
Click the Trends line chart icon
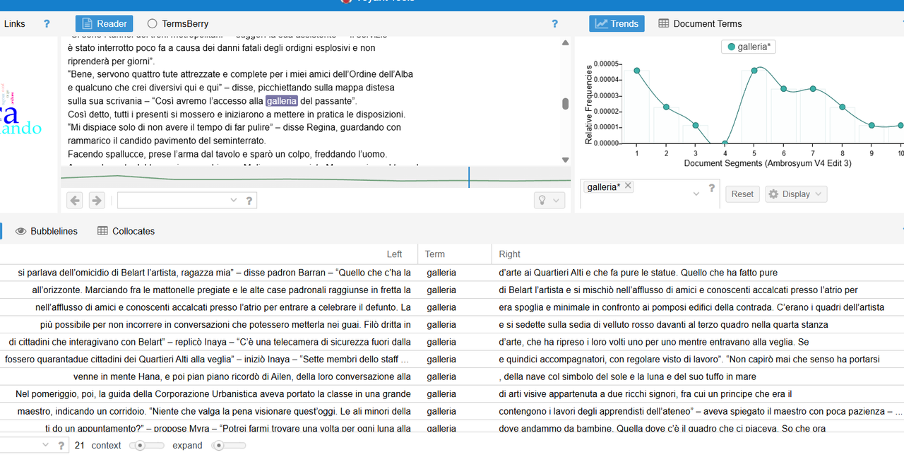click(x=602, y=23)
